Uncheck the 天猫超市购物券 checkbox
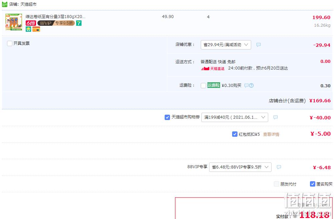The image size is (334, 219). click(x=167, y=117)
